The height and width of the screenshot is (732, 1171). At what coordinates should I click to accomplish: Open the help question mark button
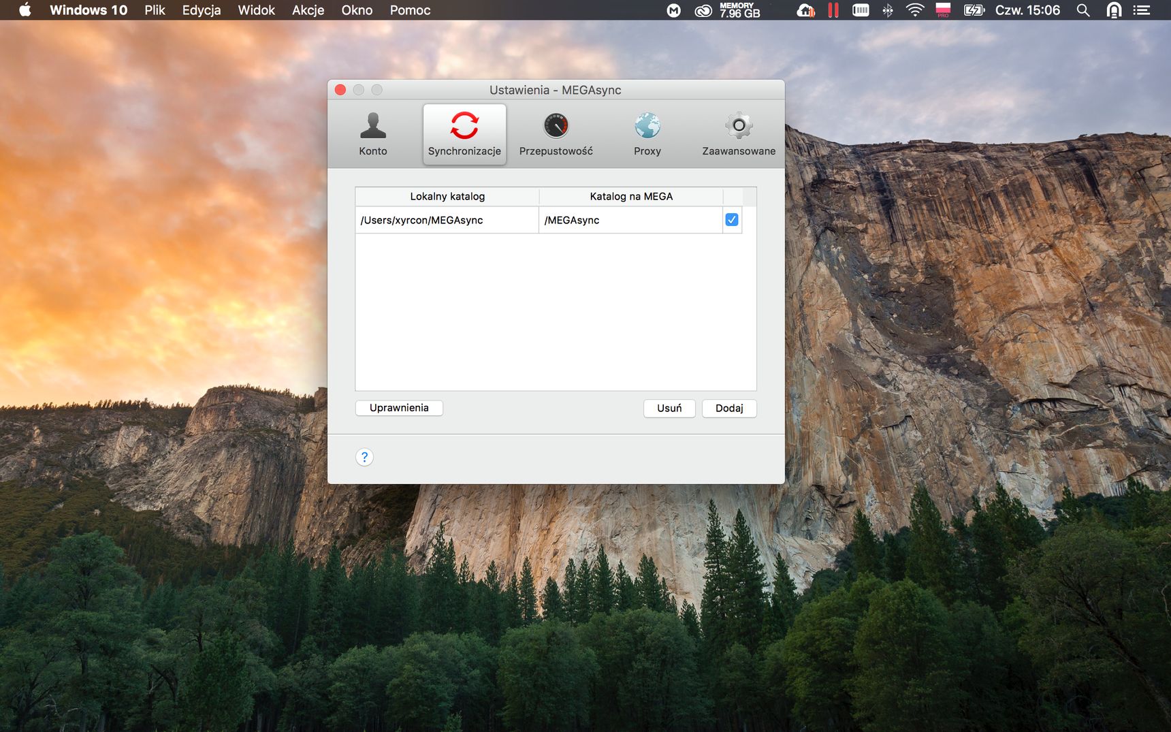pyautogui.click(x=364, y=457)
